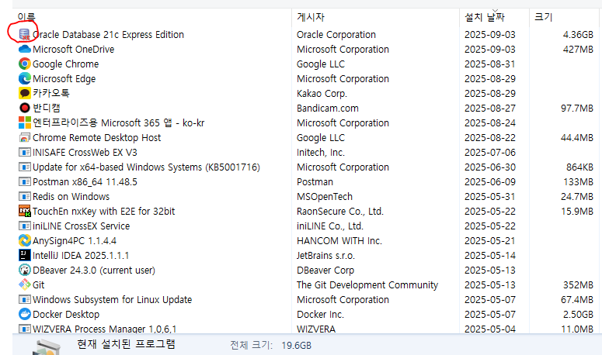Sort by the 크기 column header
This screenshot has height=355, width=602.
(543, 17)
